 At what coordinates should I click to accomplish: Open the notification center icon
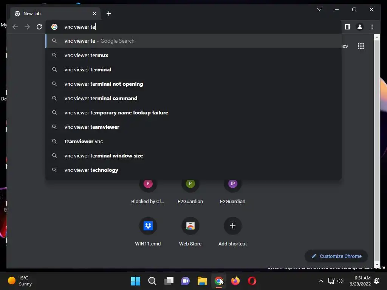tap(377, 281)
